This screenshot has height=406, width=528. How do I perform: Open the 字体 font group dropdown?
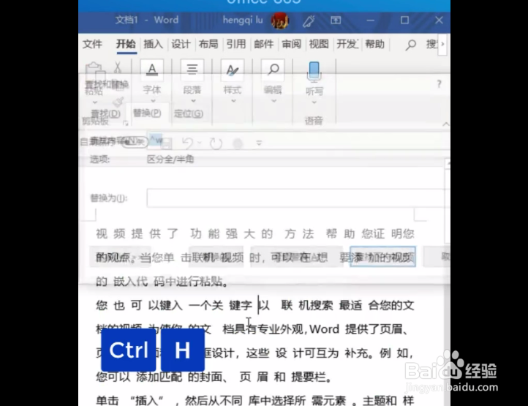tap(153, 101)
